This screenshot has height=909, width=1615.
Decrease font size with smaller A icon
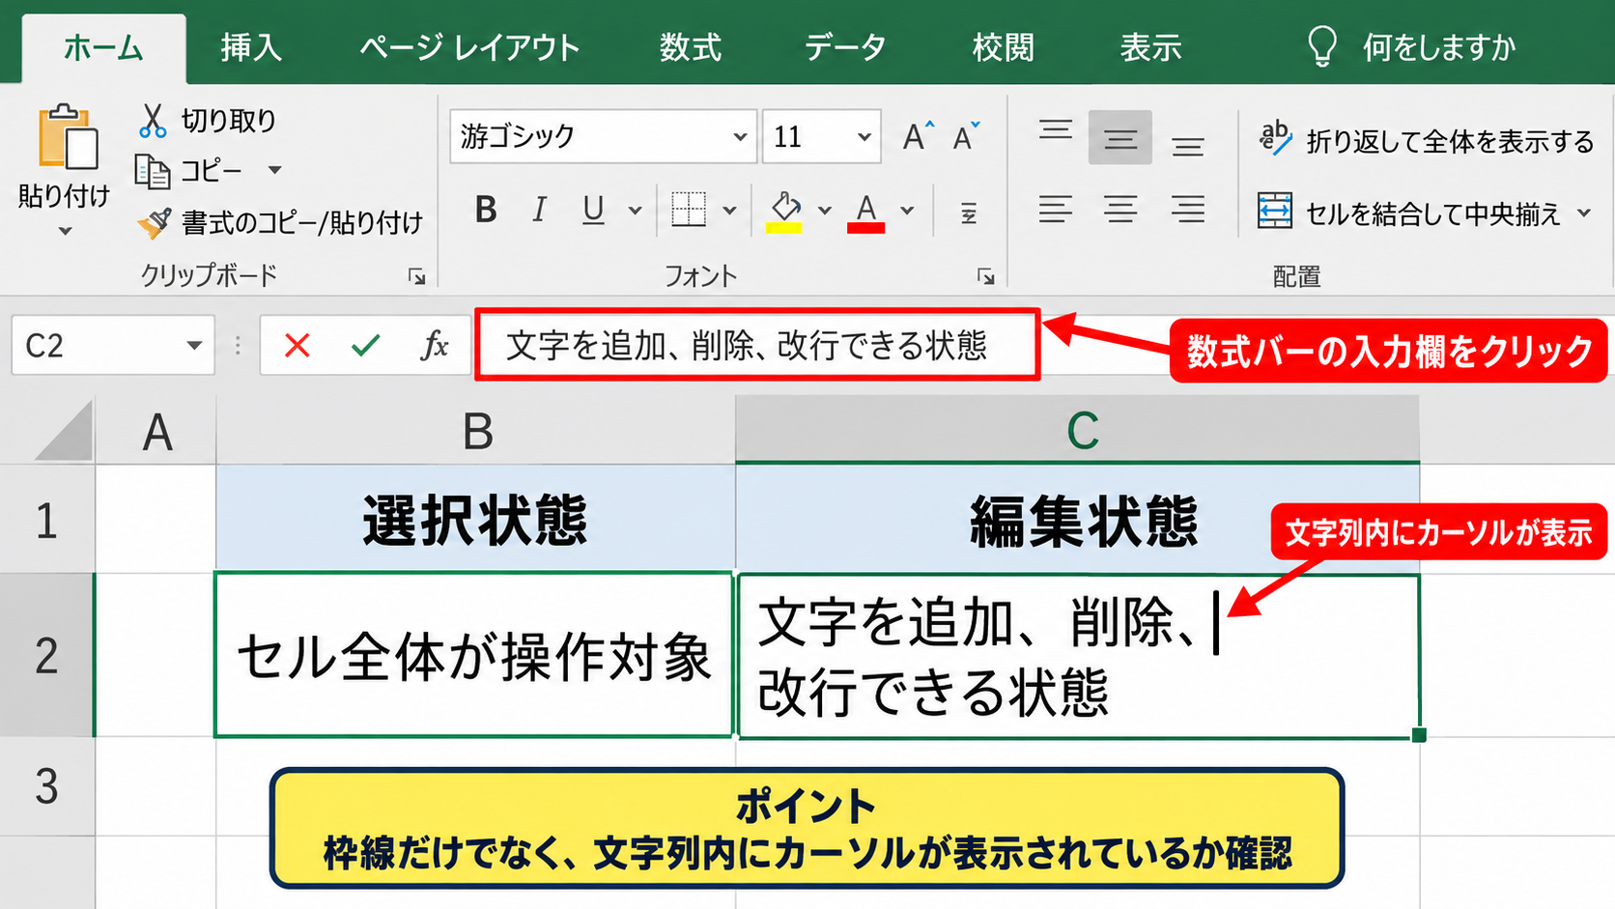click(x=967, y=136)
